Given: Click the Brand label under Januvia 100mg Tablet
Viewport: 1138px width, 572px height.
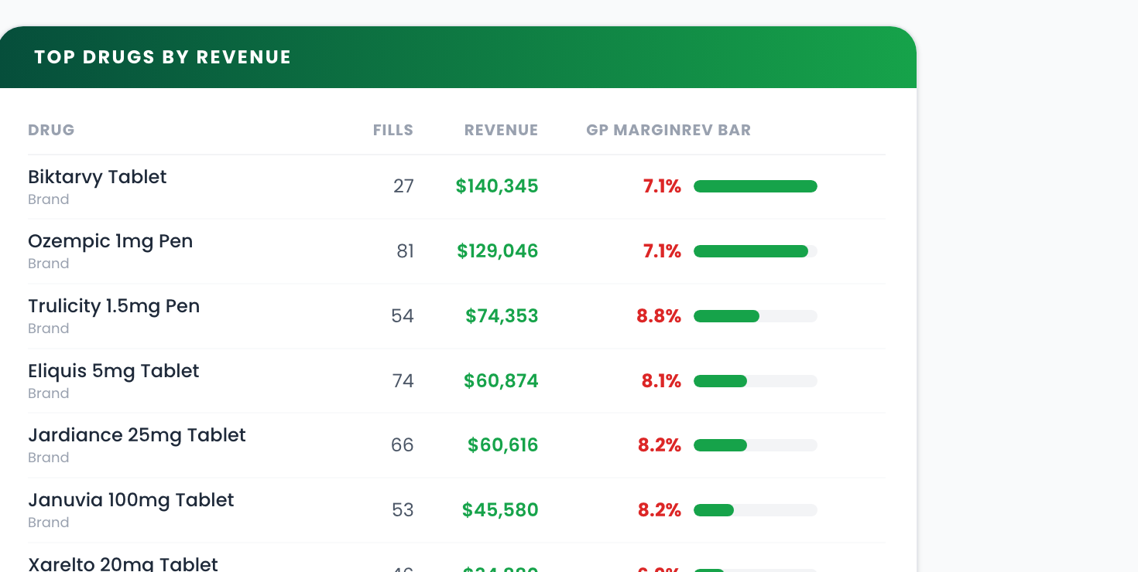Looking at the screenshot, I should point(49,523).
